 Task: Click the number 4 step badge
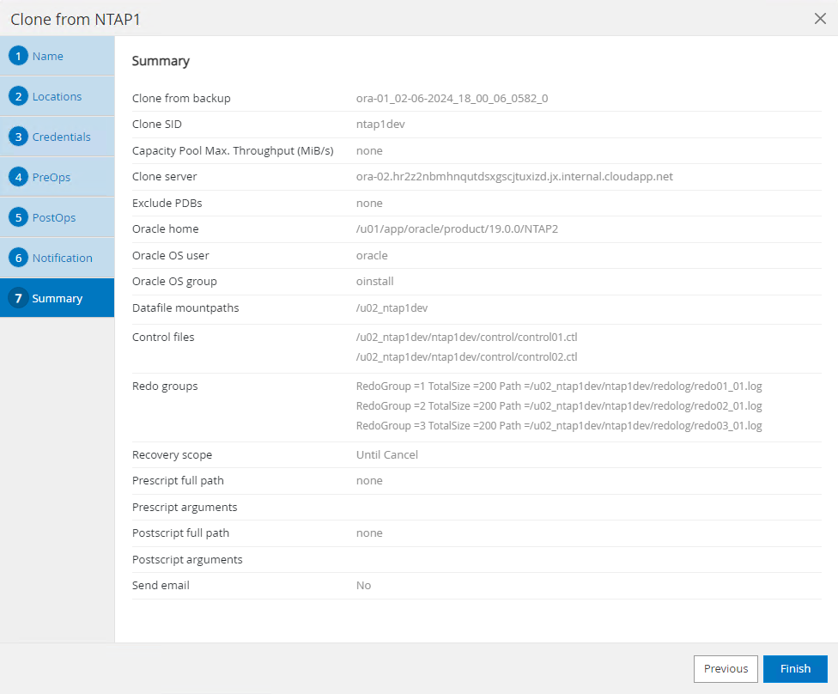tap(19, 178)
